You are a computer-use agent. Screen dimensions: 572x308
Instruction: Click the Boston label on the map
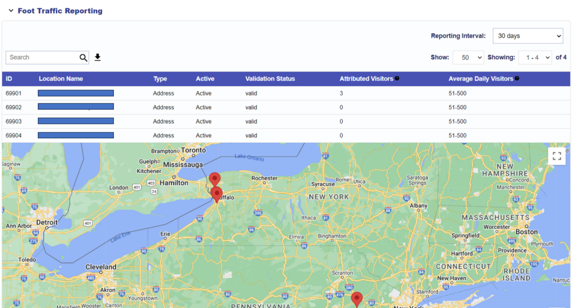pyautogui.click(x=526, y=232)
